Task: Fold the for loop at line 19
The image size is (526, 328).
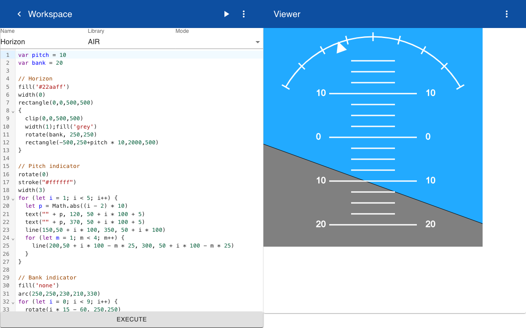Action: pos(13,199)
